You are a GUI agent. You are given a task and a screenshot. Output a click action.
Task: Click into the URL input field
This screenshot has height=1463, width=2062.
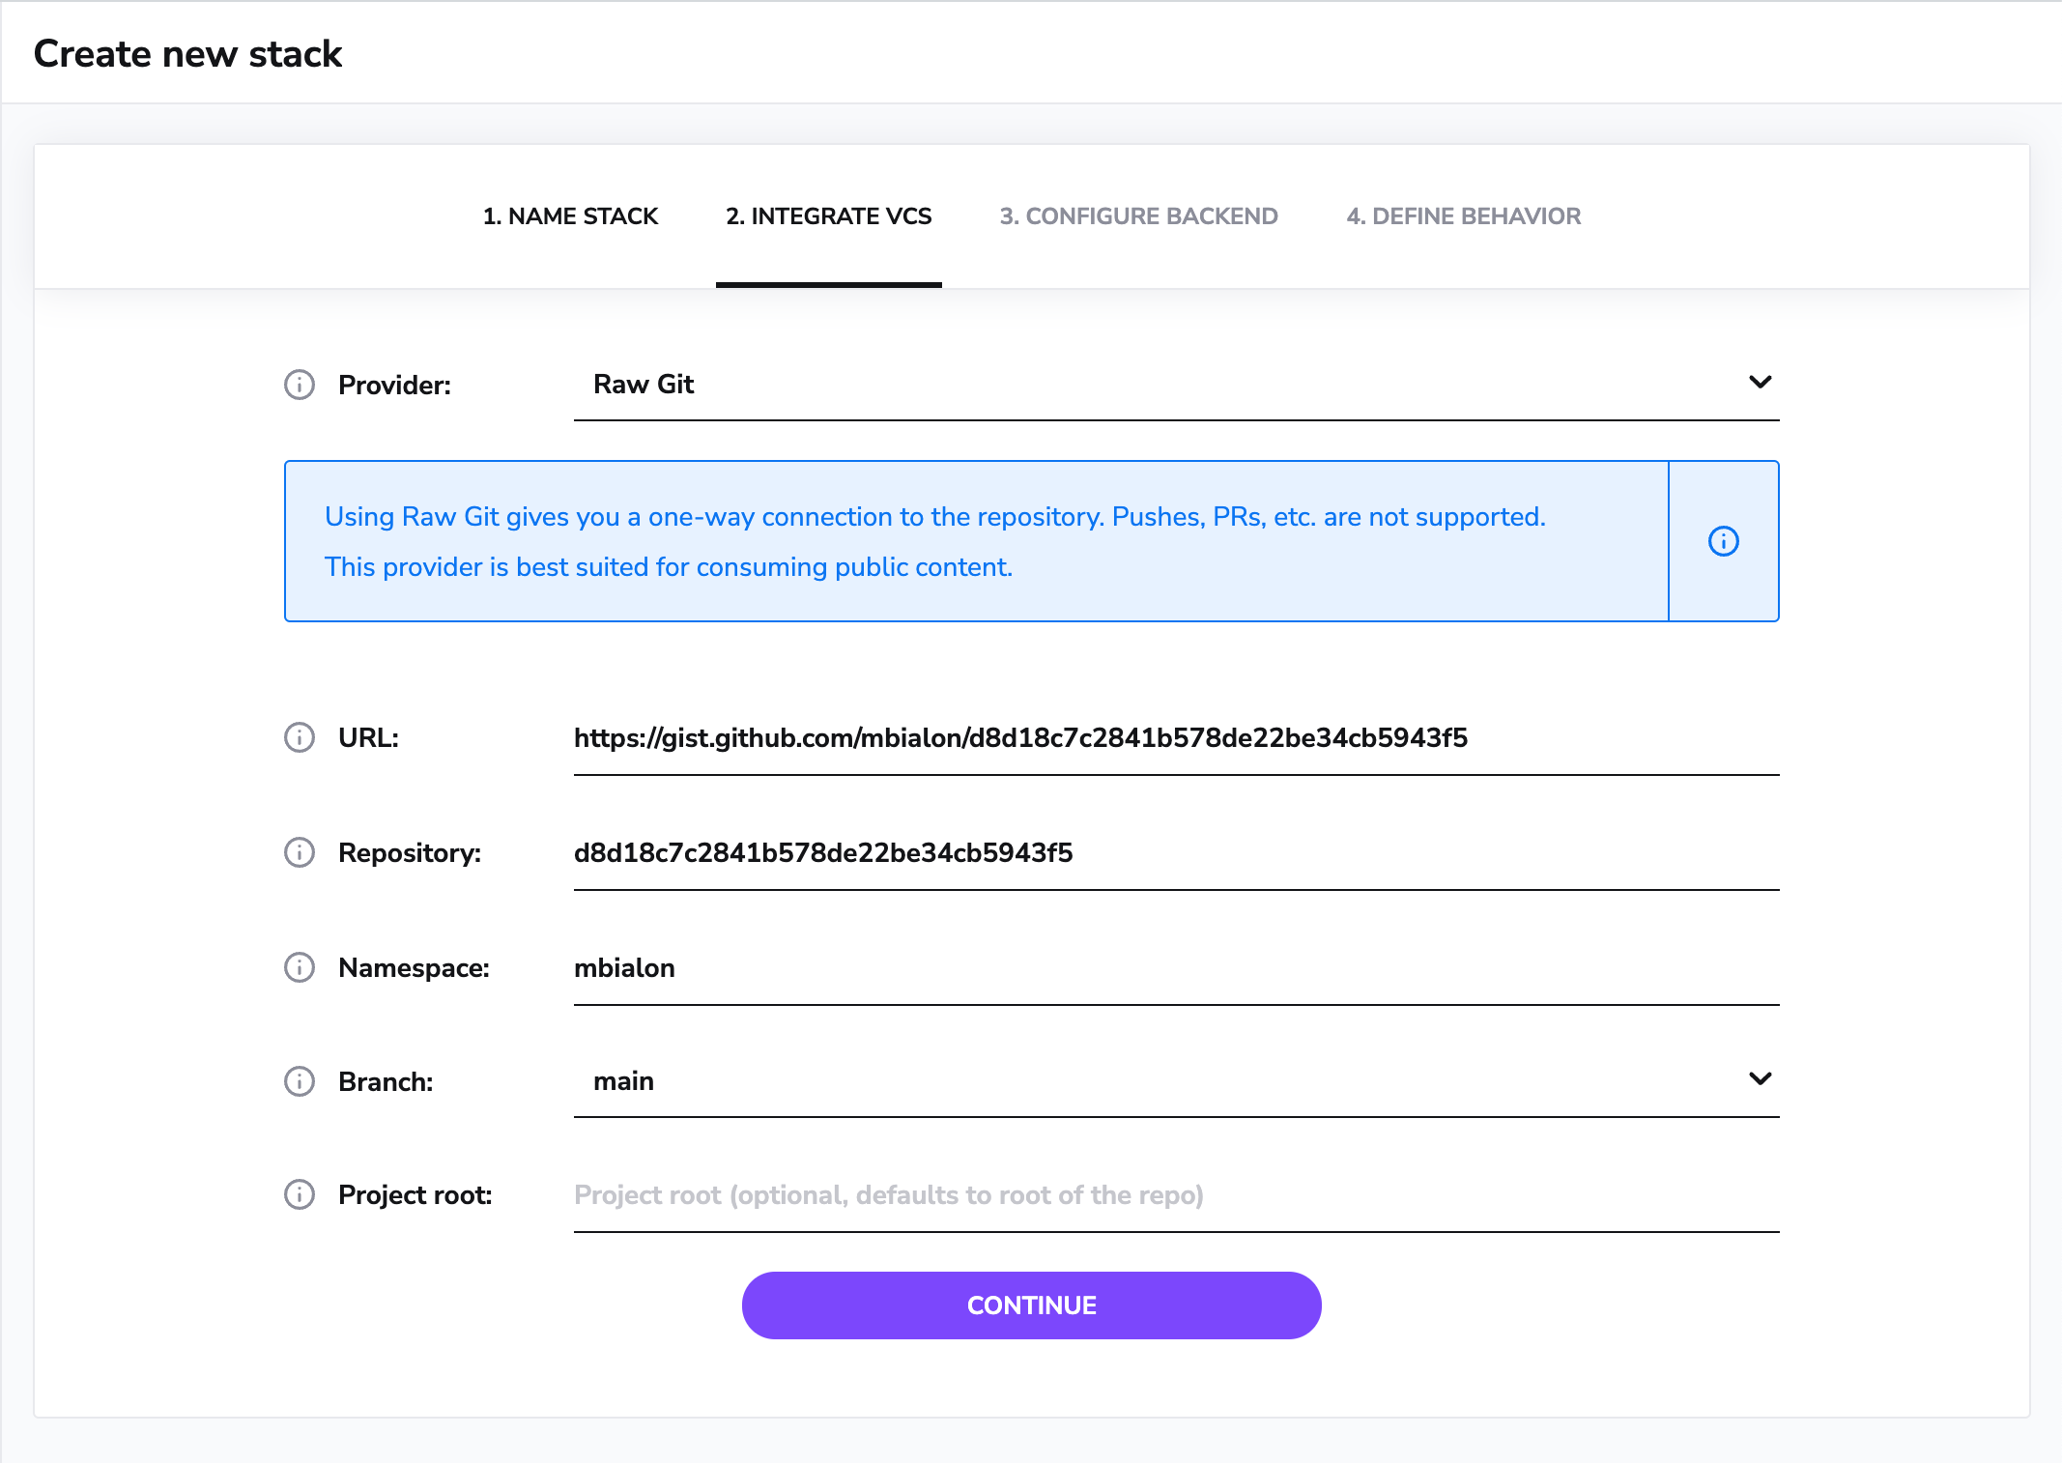point(1175,738)
